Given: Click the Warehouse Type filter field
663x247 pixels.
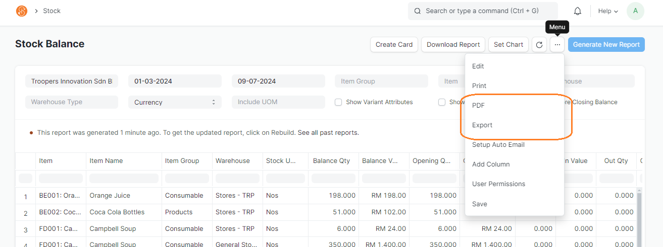Looking at the screenshot, I should 72,102.
